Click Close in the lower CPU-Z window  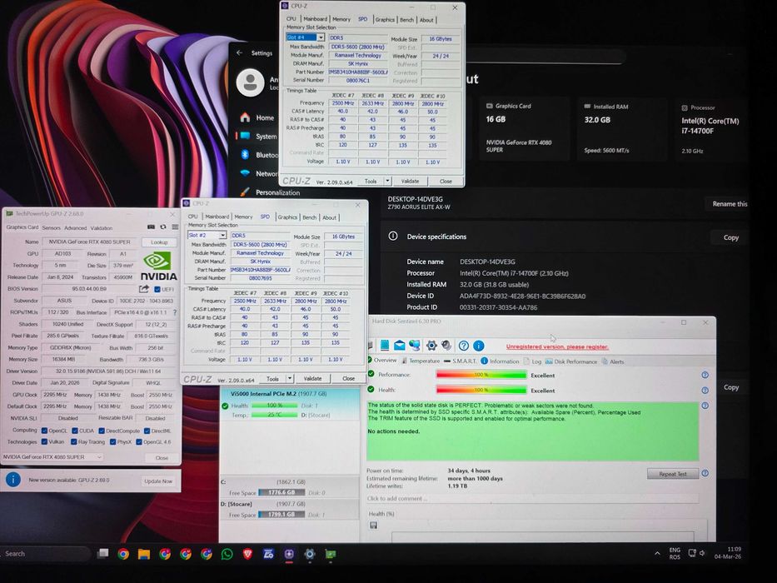click(348, 378)
